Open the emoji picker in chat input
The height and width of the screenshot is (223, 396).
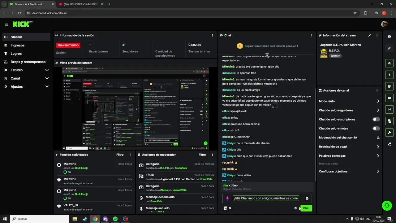point(307,199)
